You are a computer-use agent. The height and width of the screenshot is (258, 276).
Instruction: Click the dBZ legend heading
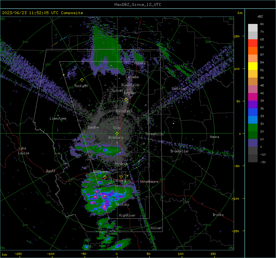[260, 17]
